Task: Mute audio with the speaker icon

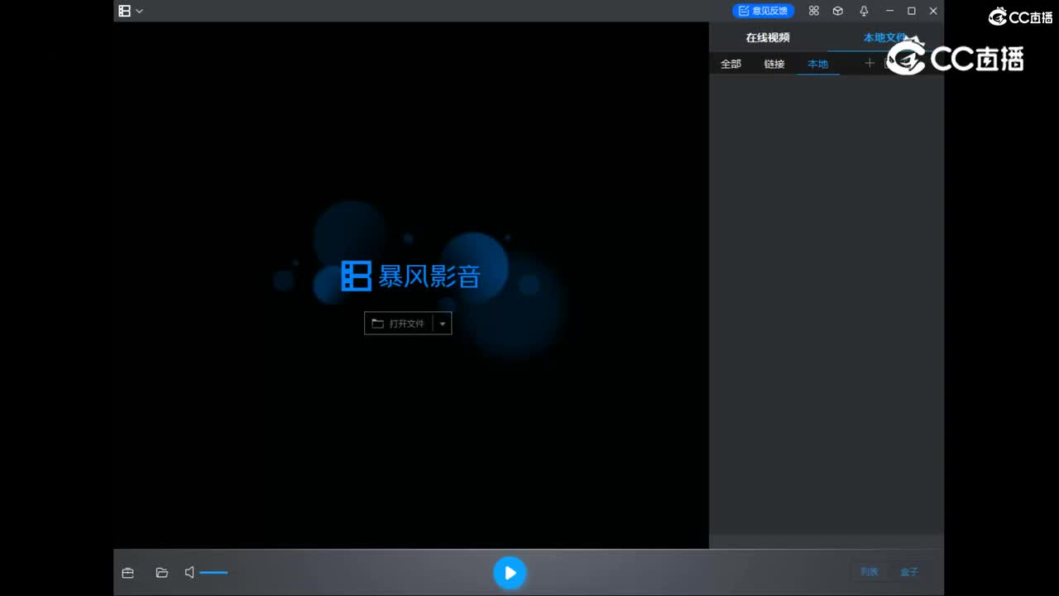Action: [x=189, y=573]
